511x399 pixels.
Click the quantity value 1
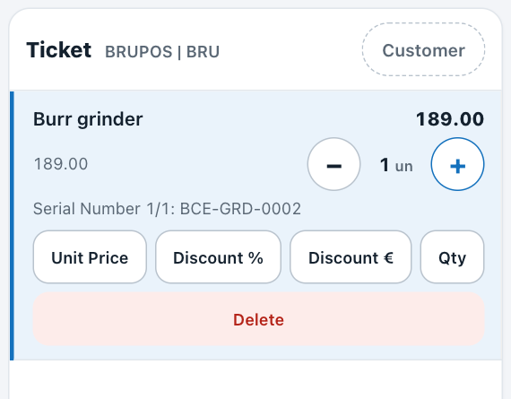pos(385,165)
